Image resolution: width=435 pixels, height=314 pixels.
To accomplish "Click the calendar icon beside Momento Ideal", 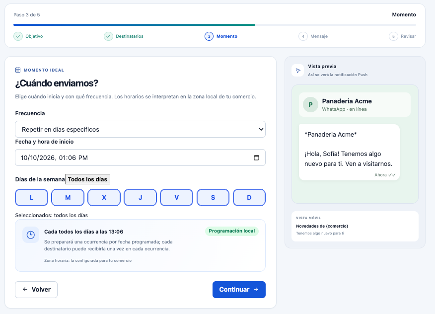I will 18,70.
